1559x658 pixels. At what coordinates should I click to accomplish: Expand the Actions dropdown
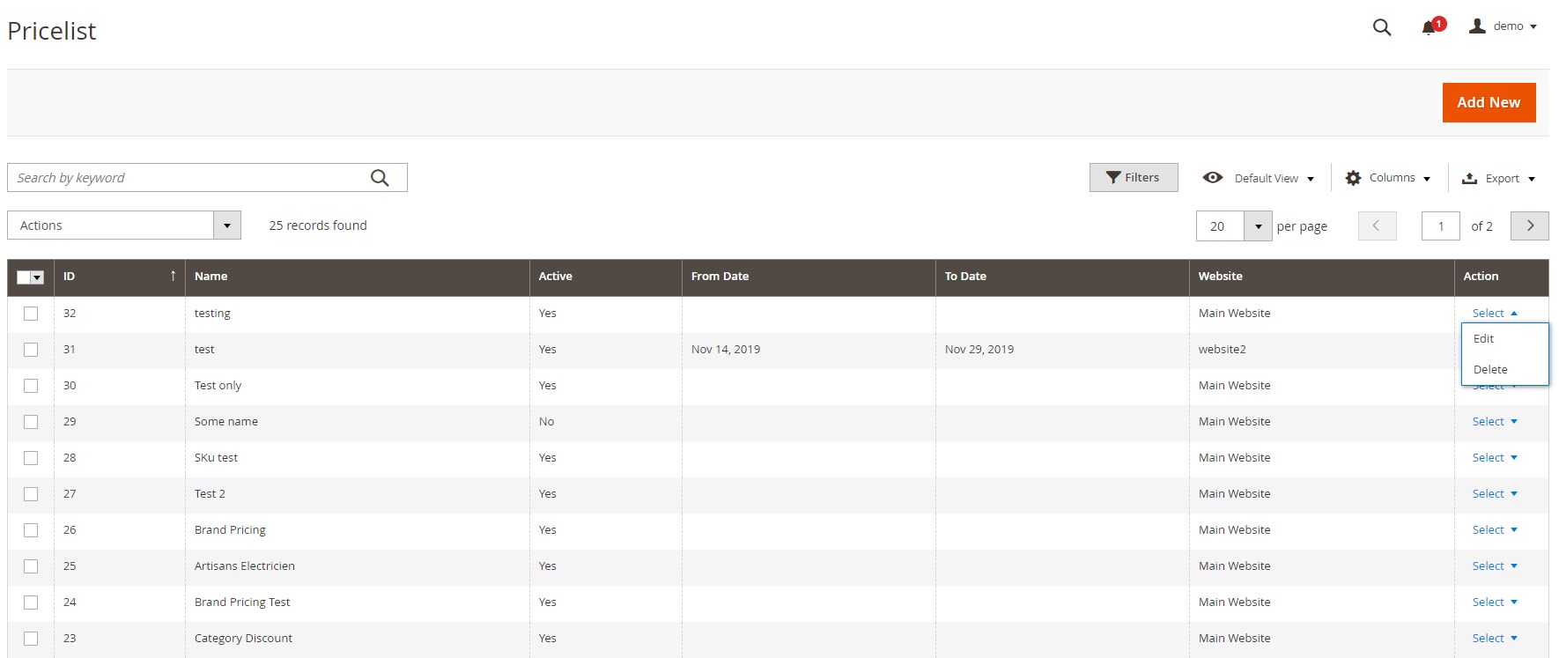point(226,225)
